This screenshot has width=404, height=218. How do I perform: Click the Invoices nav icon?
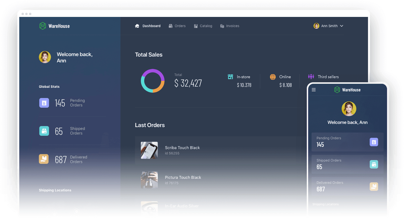[222, 26]
